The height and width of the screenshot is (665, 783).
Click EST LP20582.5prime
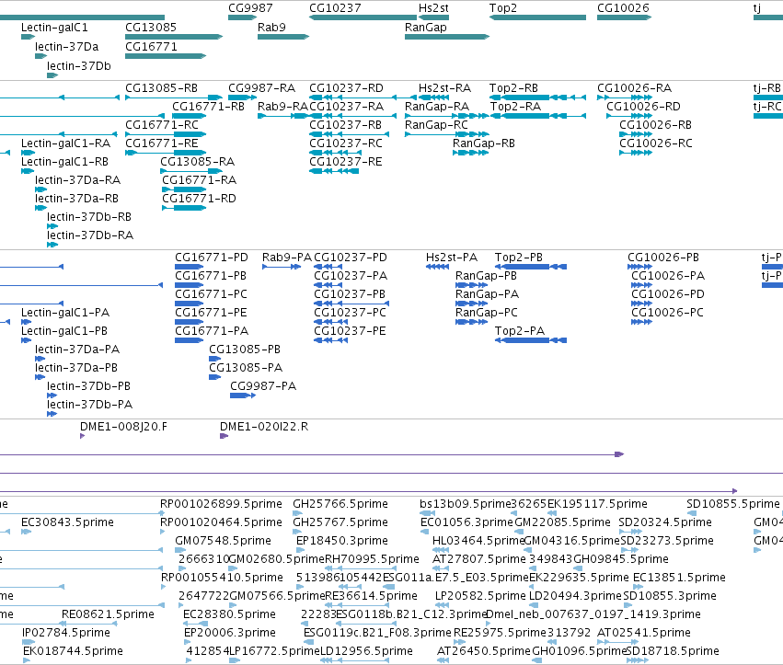click(480, 596)
